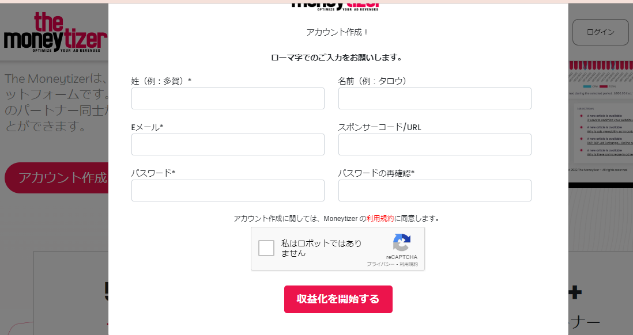The width and height of the screenshot is (633, 335).
Task: Click The Moneytizer logo at top left
Action: click(55, 32)
